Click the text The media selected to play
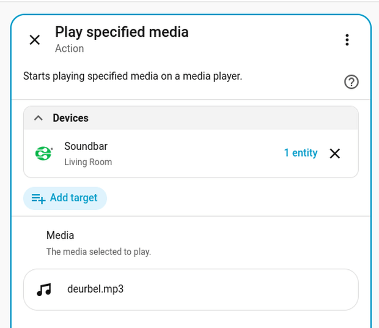The image size is (379, 328). tap(98, 252)
